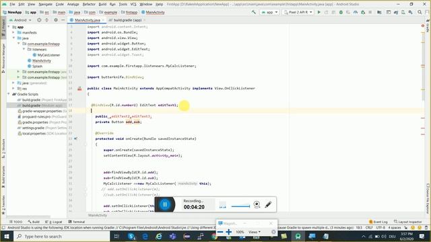The height and width of the screenshot is (242, 431).
Task: Open the Build tool window button
Action: coord(34,222)
